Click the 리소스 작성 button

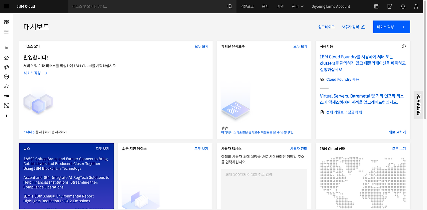tap(391, 27)
